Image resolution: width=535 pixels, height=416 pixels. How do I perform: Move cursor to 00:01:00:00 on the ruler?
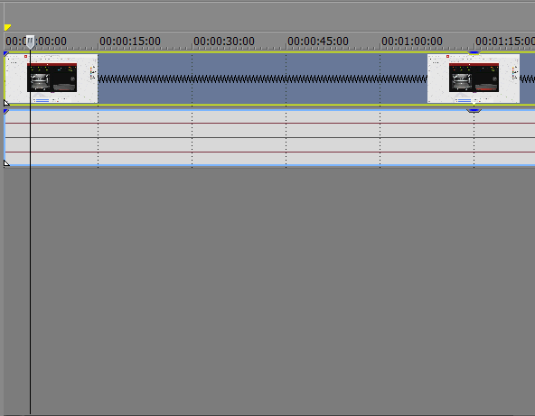click(412, 42)
